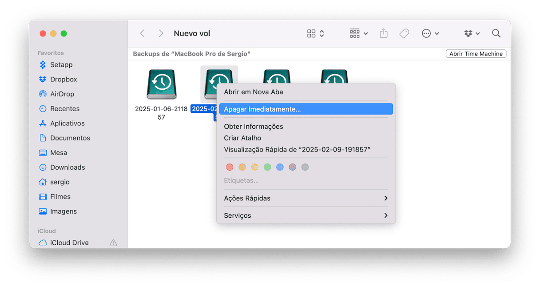Select the 2025-01-06-211857 backup icon
The width and height of the screenshot is (540, 287).
tap(161, 84)
